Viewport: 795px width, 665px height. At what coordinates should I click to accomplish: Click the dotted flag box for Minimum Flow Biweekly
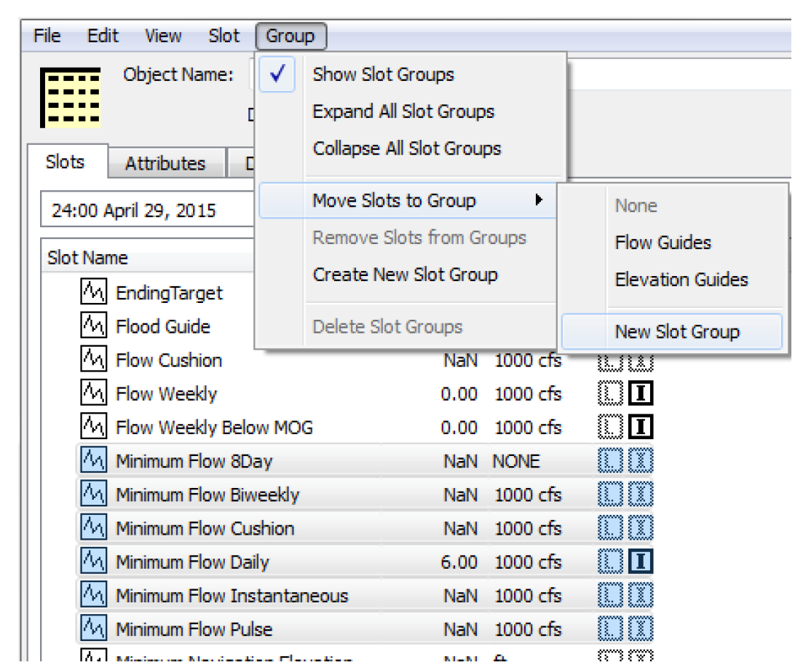point(610,495)
